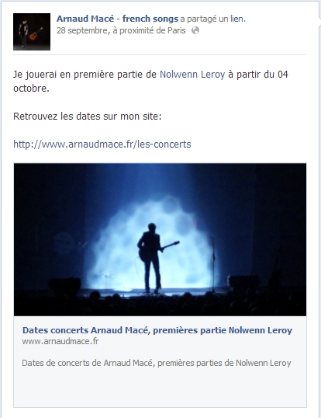This screenshot has height=418, width=321.
Task: Click the empty area of link card
Action: point(160,388)
